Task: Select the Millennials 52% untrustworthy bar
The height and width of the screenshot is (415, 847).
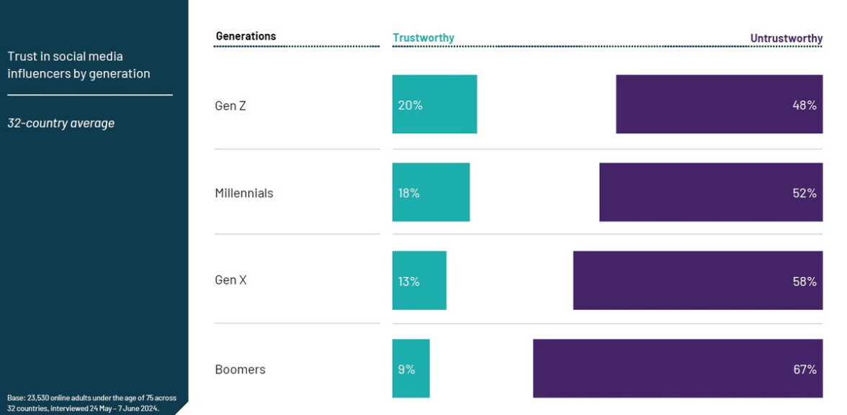Action: pos(711,192)
